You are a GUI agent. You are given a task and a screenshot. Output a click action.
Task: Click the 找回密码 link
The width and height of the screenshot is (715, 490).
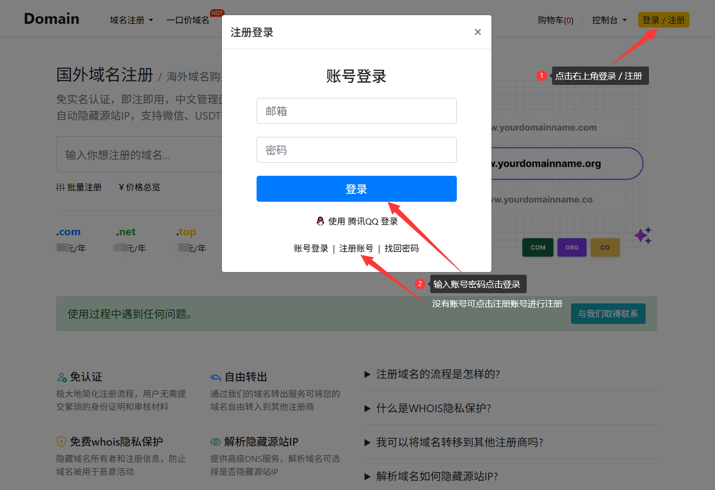click(402, 248)
